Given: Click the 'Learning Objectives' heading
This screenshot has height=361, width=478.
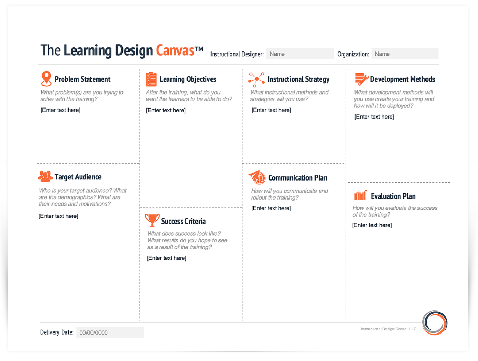Looking at the screenshot, I should click(x=188, y=79).
